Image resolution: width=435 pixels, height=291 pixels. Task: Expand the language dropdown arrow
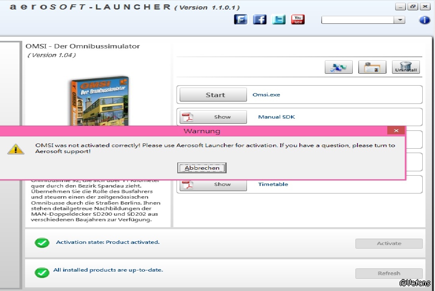pos(400,20)
